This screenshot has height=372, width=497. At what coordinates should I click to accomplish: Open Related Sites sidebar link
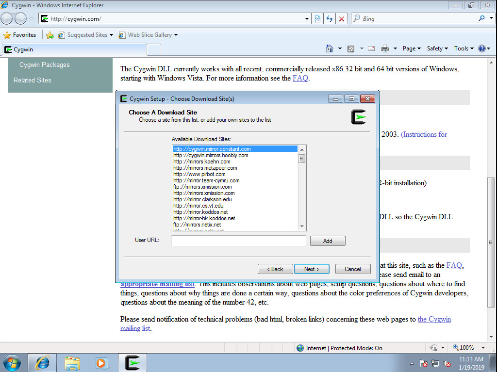click(33, 80)
